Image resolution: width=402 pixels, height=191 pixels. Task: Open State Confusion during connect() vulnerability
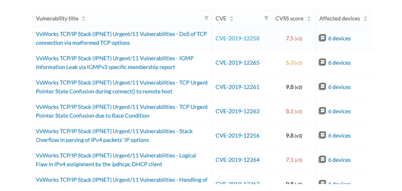tap(122, 87)
